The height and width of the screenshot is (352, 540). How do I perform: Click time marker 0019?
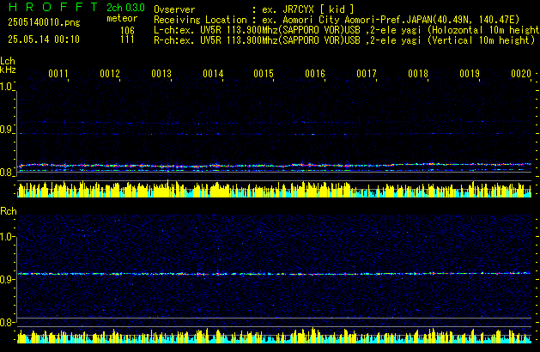point(470,74)
